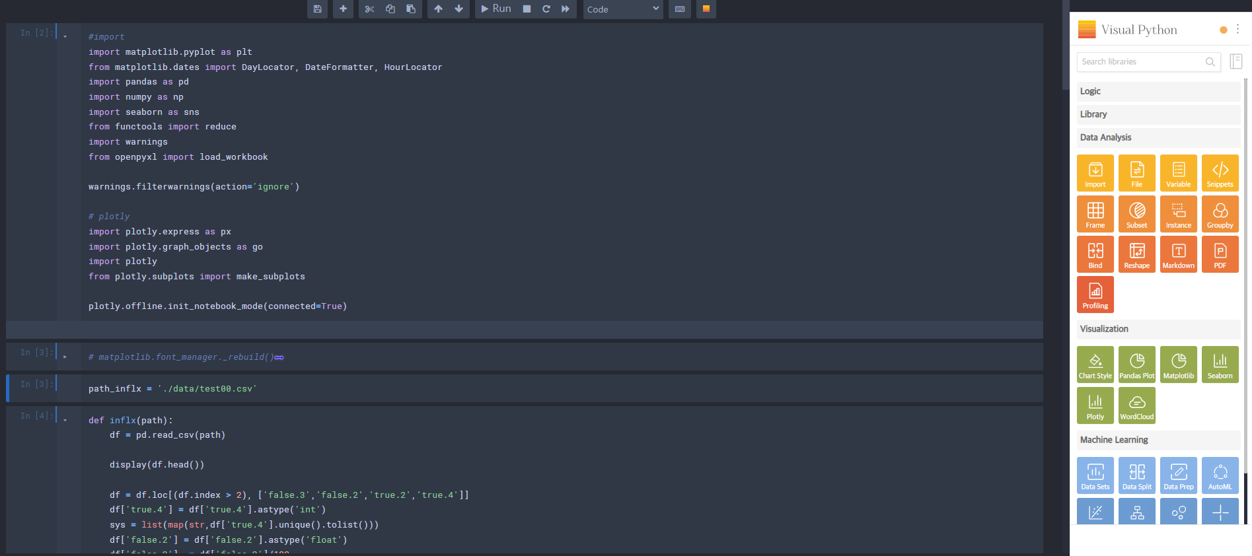Open the command palette keyboard icon

(680, 9)
